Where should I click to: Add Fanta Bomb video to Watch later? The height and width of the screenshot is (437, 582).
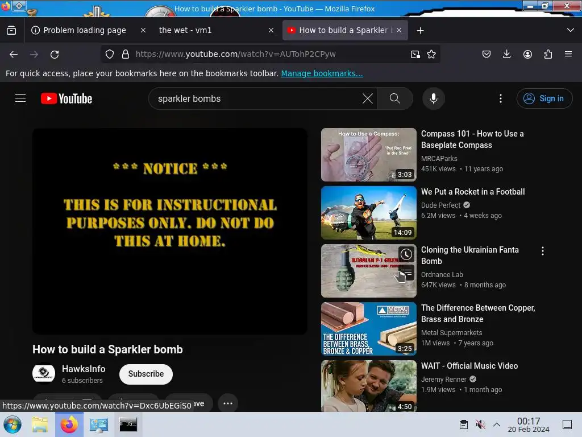click(x=406, y=254)
